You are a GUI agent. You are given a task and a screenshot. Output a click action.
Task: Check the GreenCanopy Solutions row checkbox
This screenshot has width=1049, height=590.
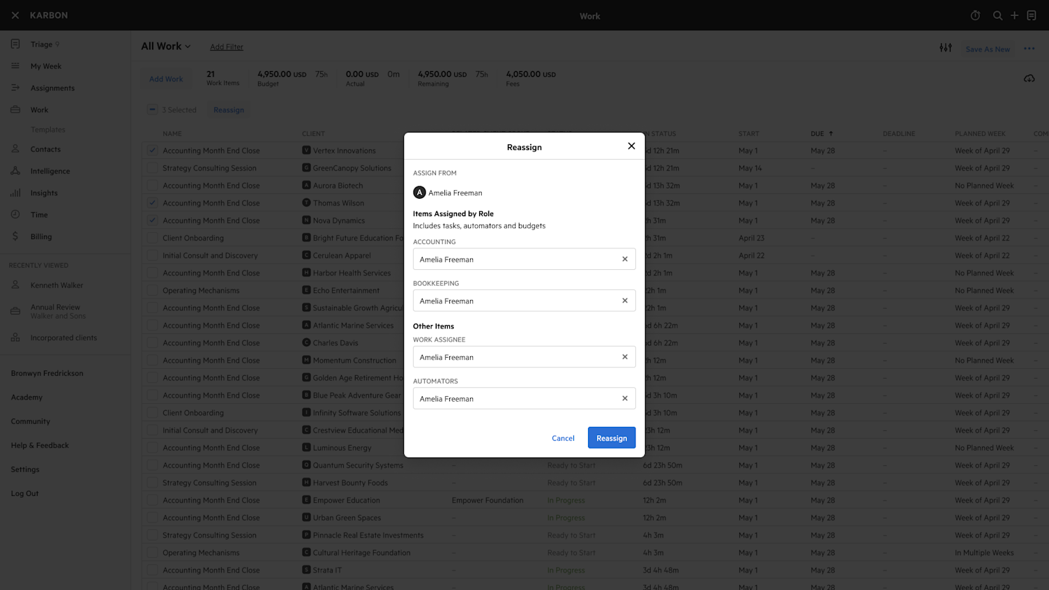point(152,167)
